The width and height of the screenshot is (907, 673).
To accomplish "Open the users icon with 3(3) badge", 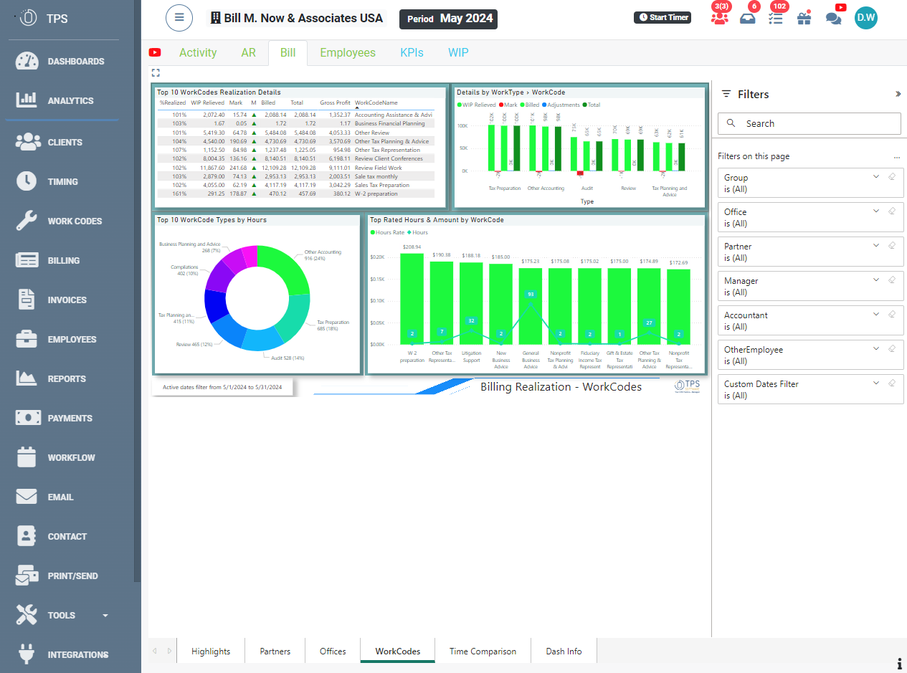I will click(719, 18).
